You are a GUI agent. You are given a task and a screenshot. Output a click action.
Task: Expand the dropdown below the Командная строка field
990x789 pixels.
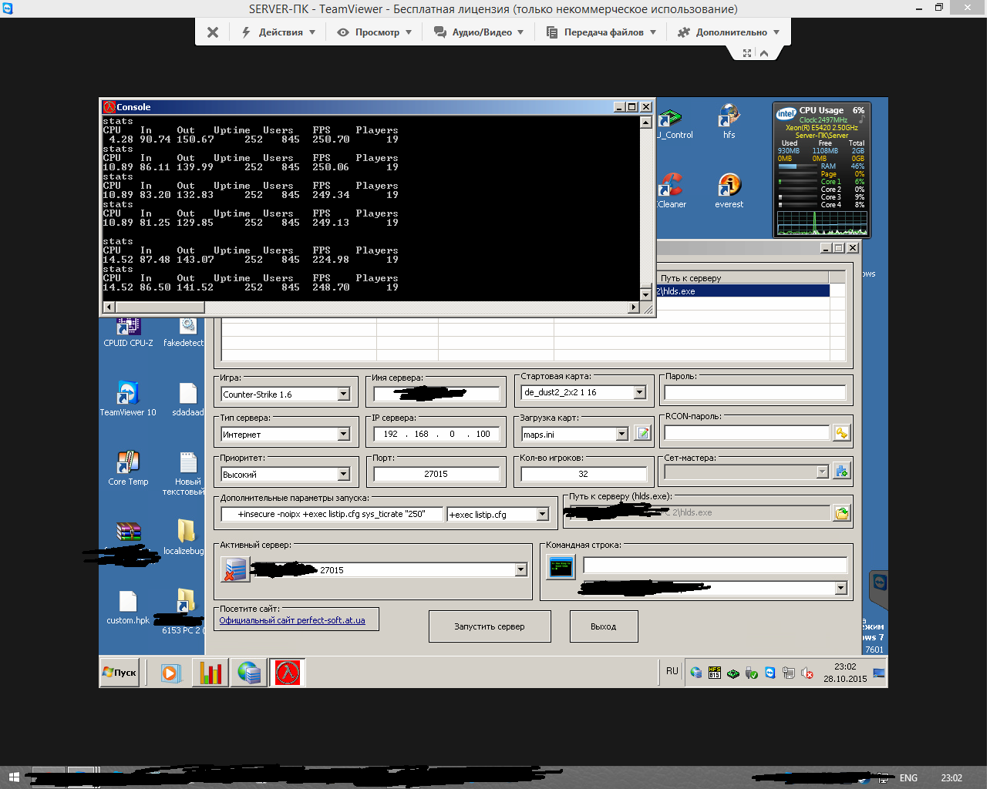840,588
